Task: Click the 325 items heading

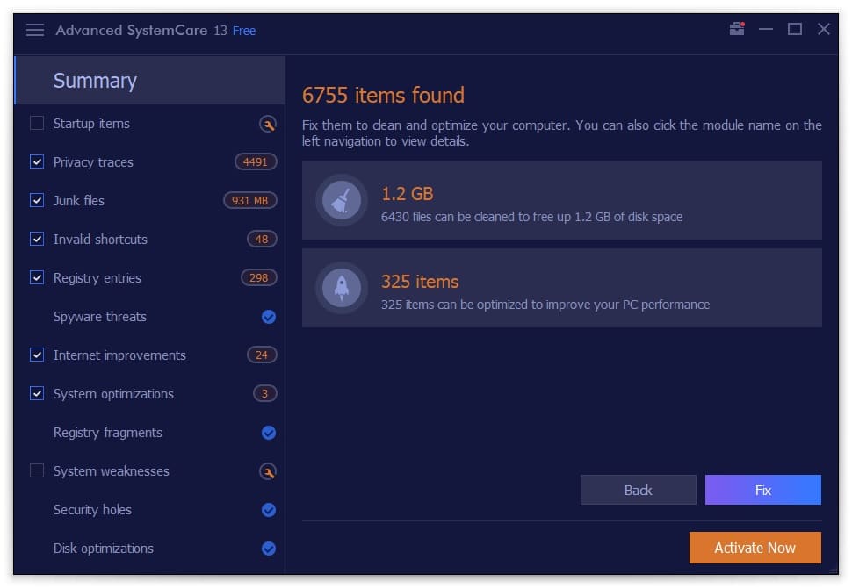Action: click(x=420, y=282)
